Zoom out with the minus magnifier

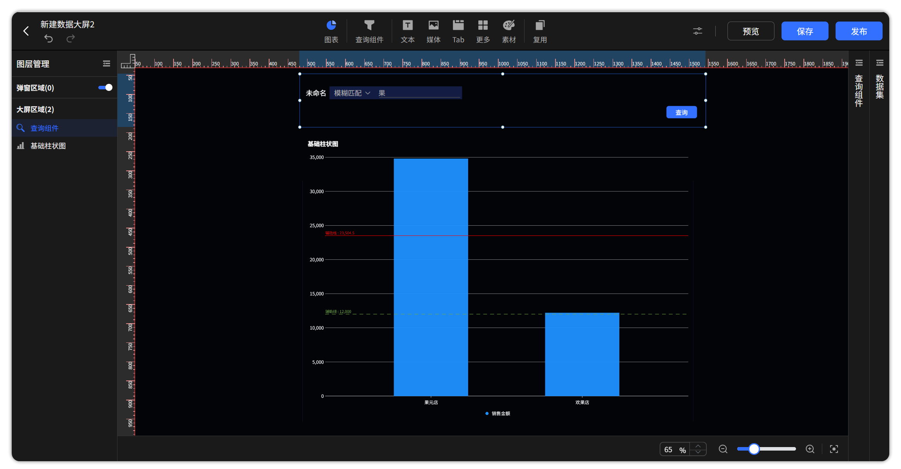723,449
